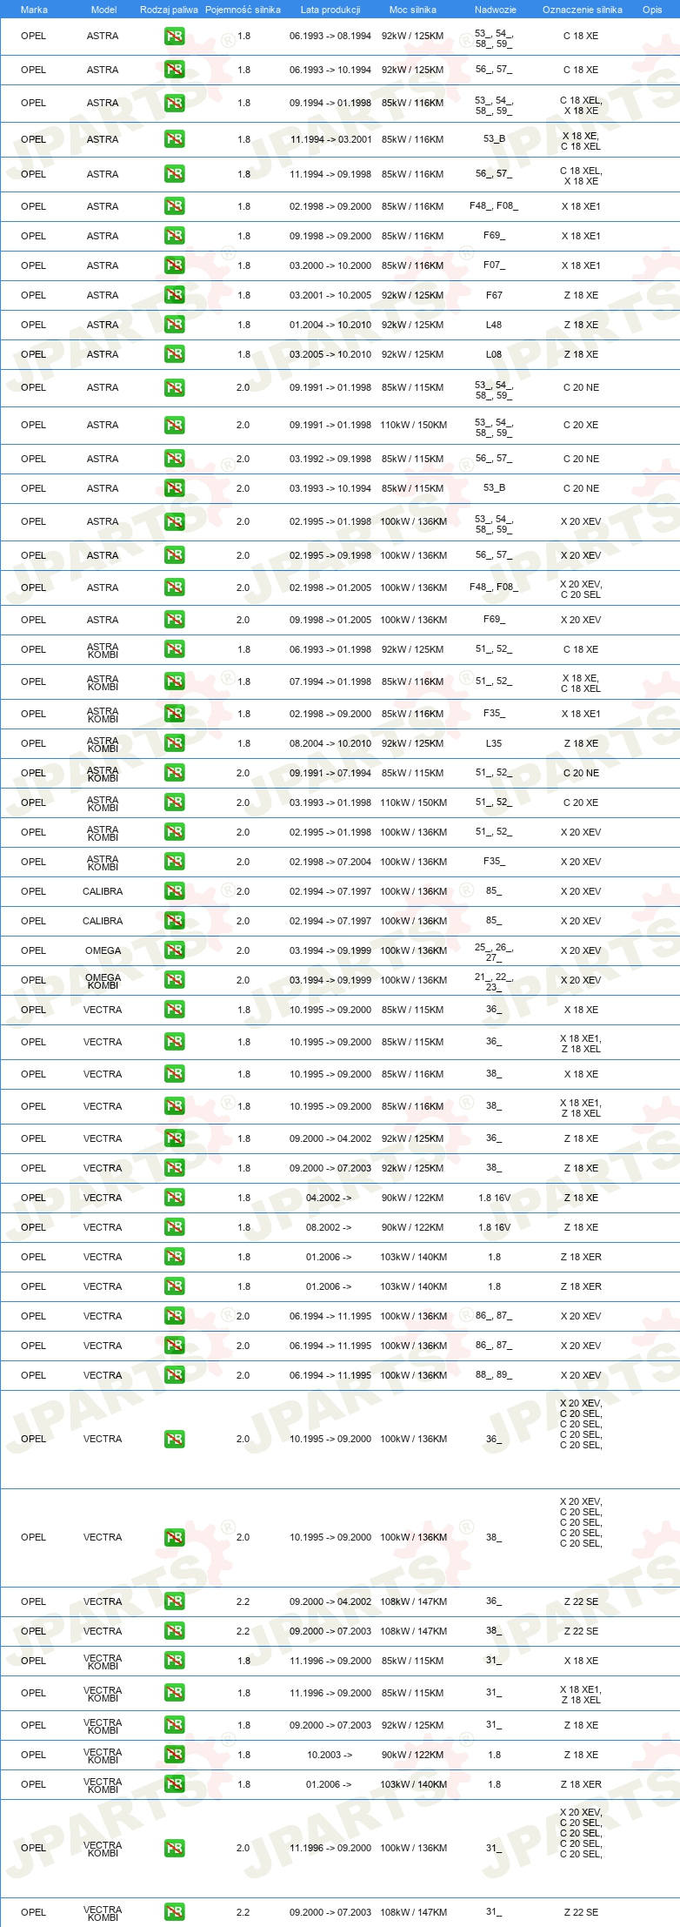The height and width of the screenshot is (1927, 680).
Task: Click fuel icon in Astra 02.1995 -> 09.1998 row
Action: coord(174,555)
